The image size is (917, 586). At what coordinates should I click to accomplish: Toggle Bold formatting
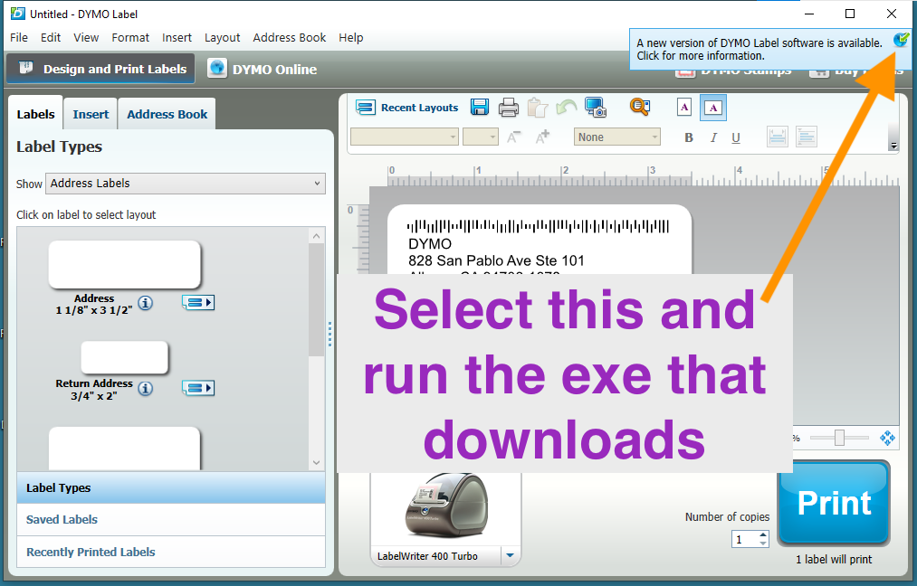point(688,137)
